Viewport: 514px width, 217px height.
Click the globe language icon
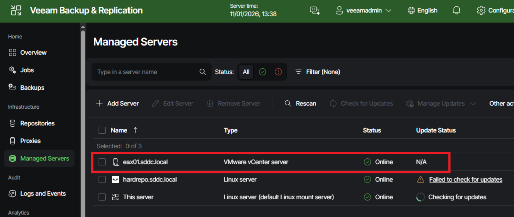coord(411,10)
